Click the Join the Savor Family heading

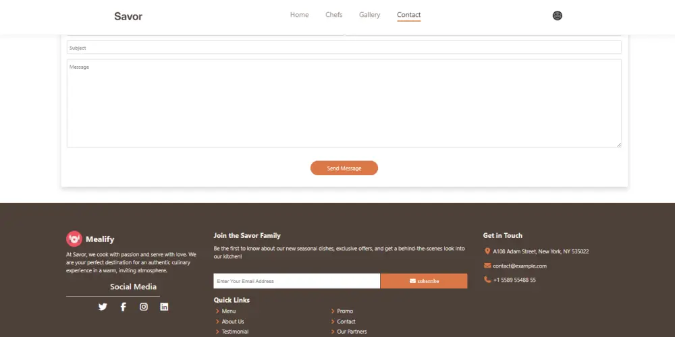click(x=247, y=235)
